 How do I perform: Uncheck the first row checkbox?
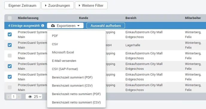pos(10,34)
